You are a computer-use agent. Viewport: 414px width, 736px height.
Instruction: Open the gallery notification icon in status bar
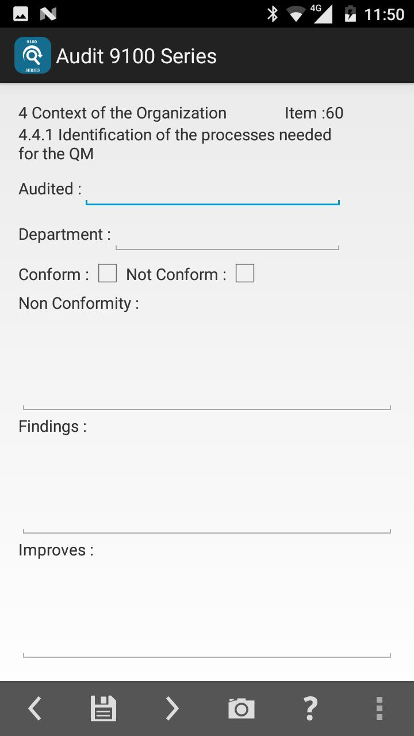pyautogui.click(x=20, y=13)
